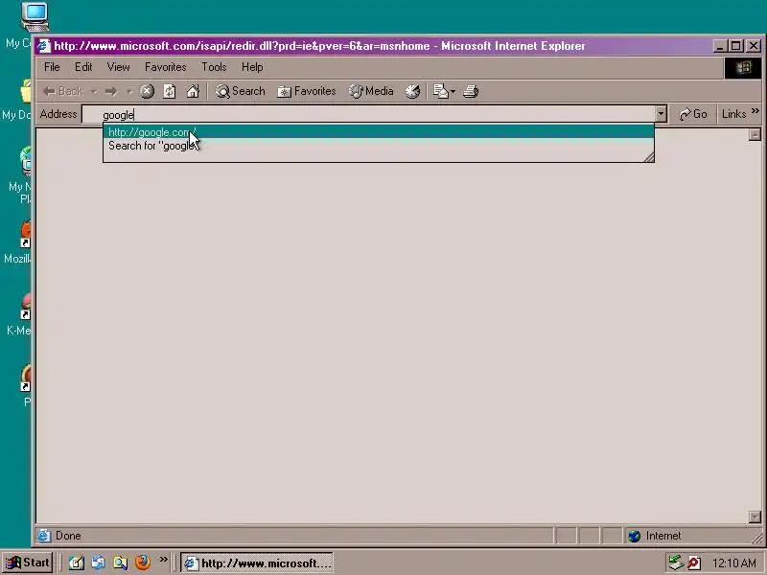Choose the Search for "google" suggestion
Viewport: 767px width, 575px height.
click(x=378, y=146)
